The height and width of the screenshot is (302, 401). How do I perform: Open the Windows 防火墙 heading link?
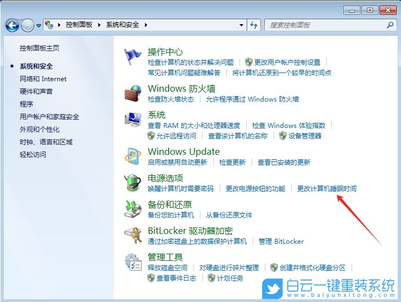[x=182, y=88]
